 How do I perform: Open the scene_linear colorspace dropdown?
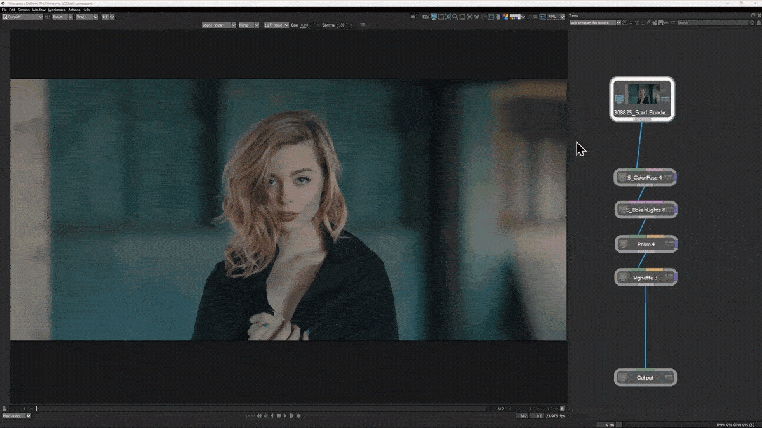click(218, 25)
